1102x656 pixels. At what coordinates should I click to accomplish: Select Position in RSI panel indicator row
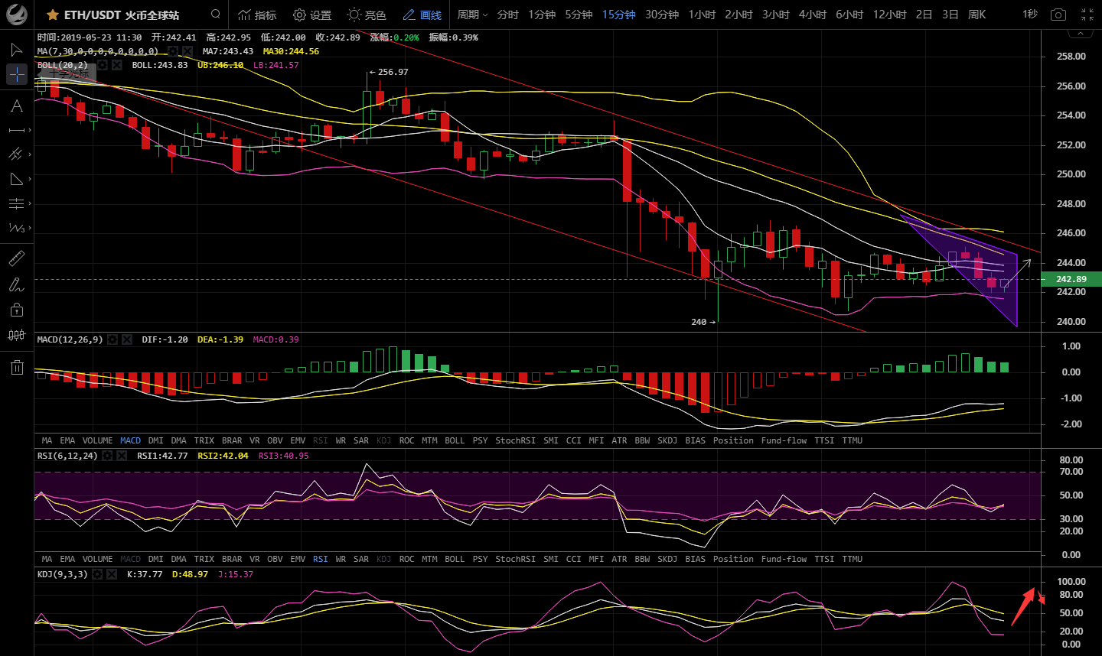(x=733, y=559)
